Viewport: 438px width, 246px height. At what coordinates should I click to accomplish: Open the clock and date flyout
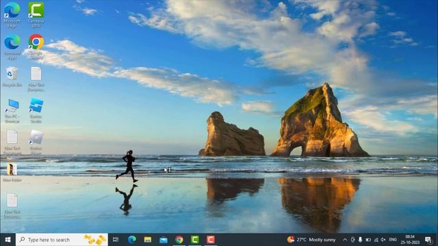tap(410, 240)
